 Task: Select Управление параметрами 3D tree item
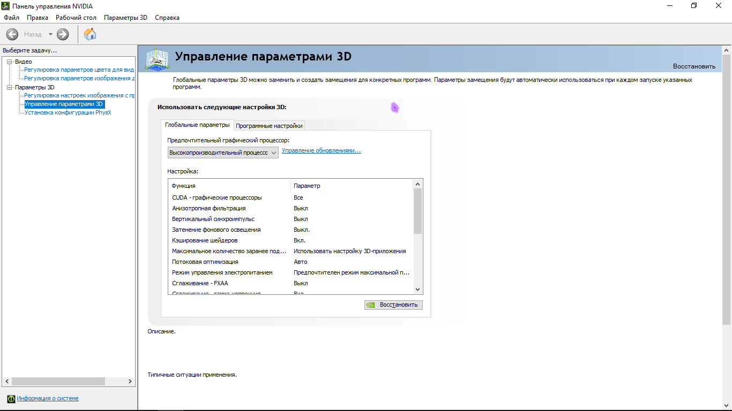point(64,104)
